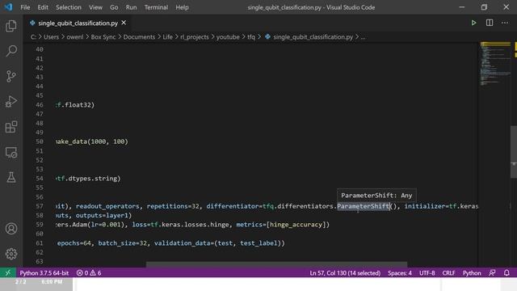Change encoding via UTF-8
The image size is (517, 291).
click(427, 273)
